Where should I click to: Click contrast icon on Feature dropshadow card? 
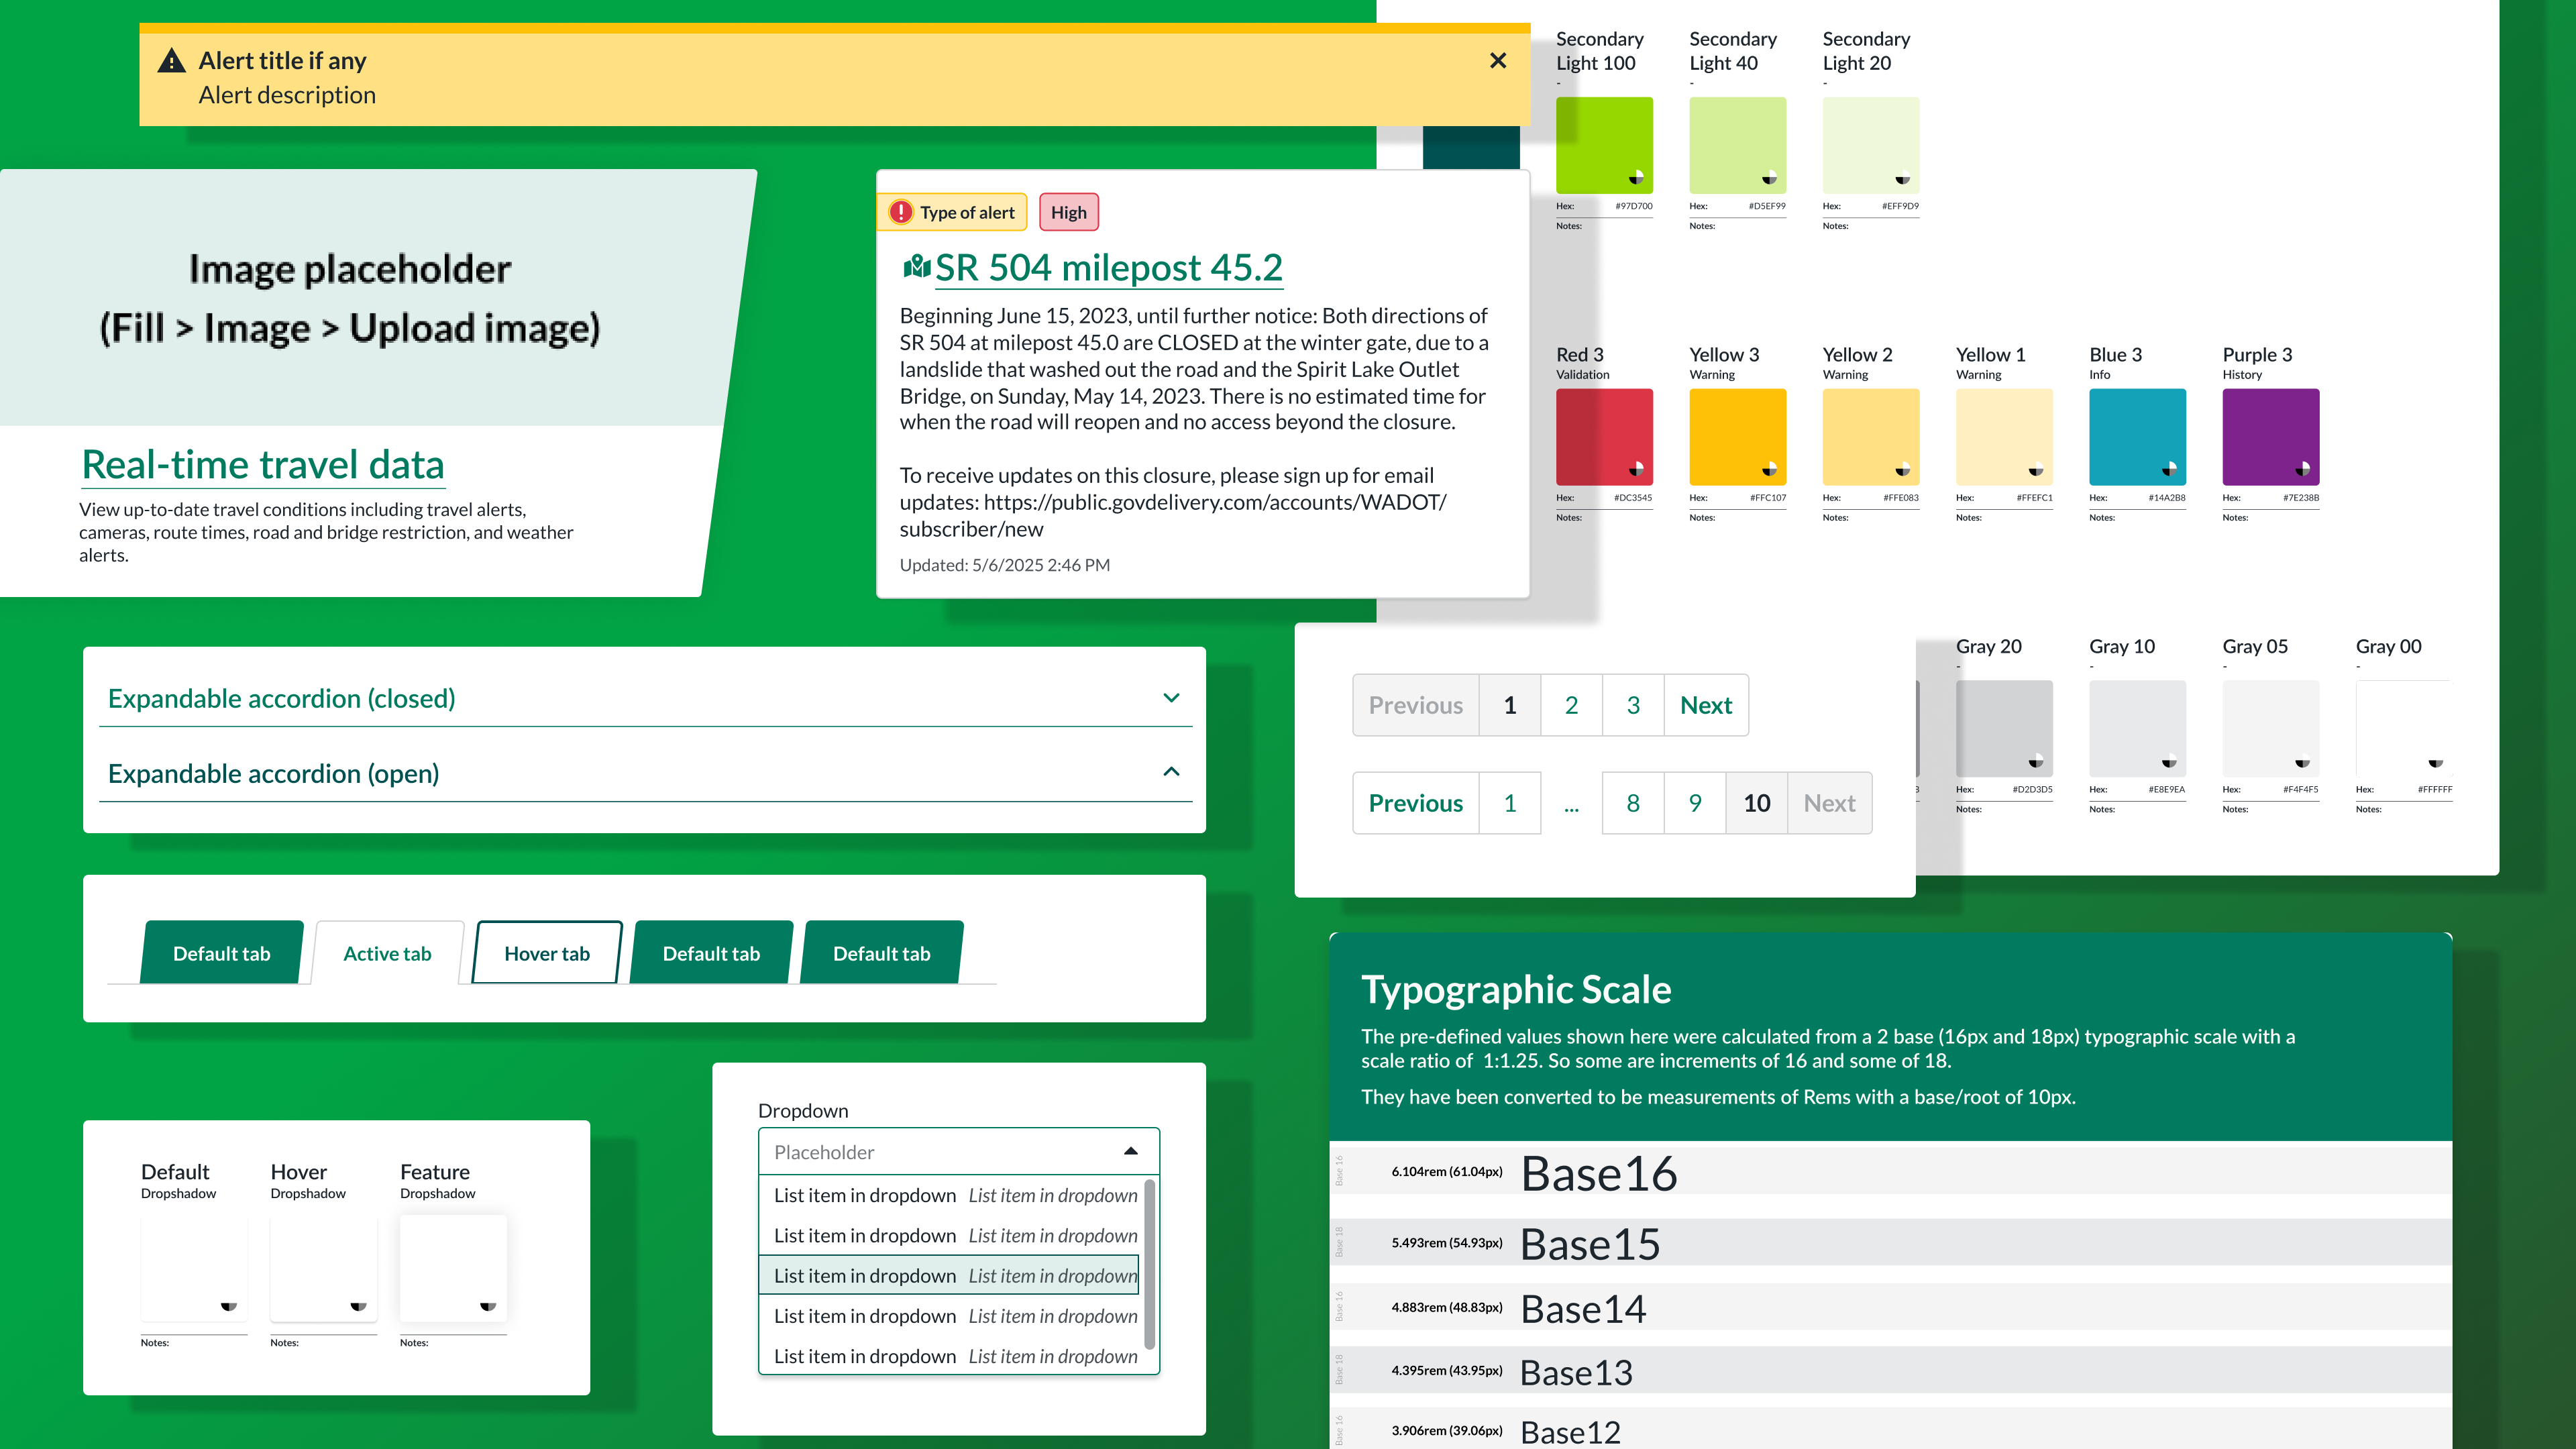coord(488,1306)
